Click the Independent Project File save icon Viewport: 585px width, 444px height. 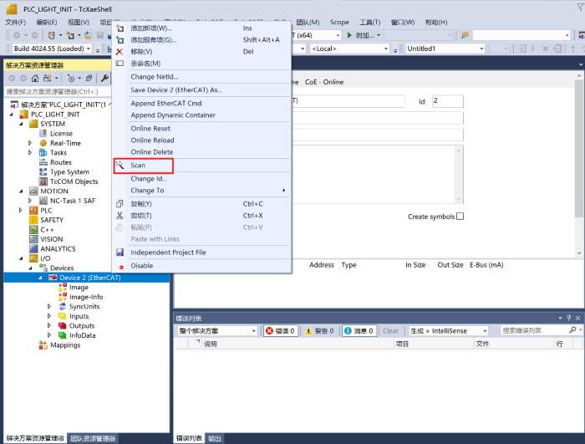point(120,253)
